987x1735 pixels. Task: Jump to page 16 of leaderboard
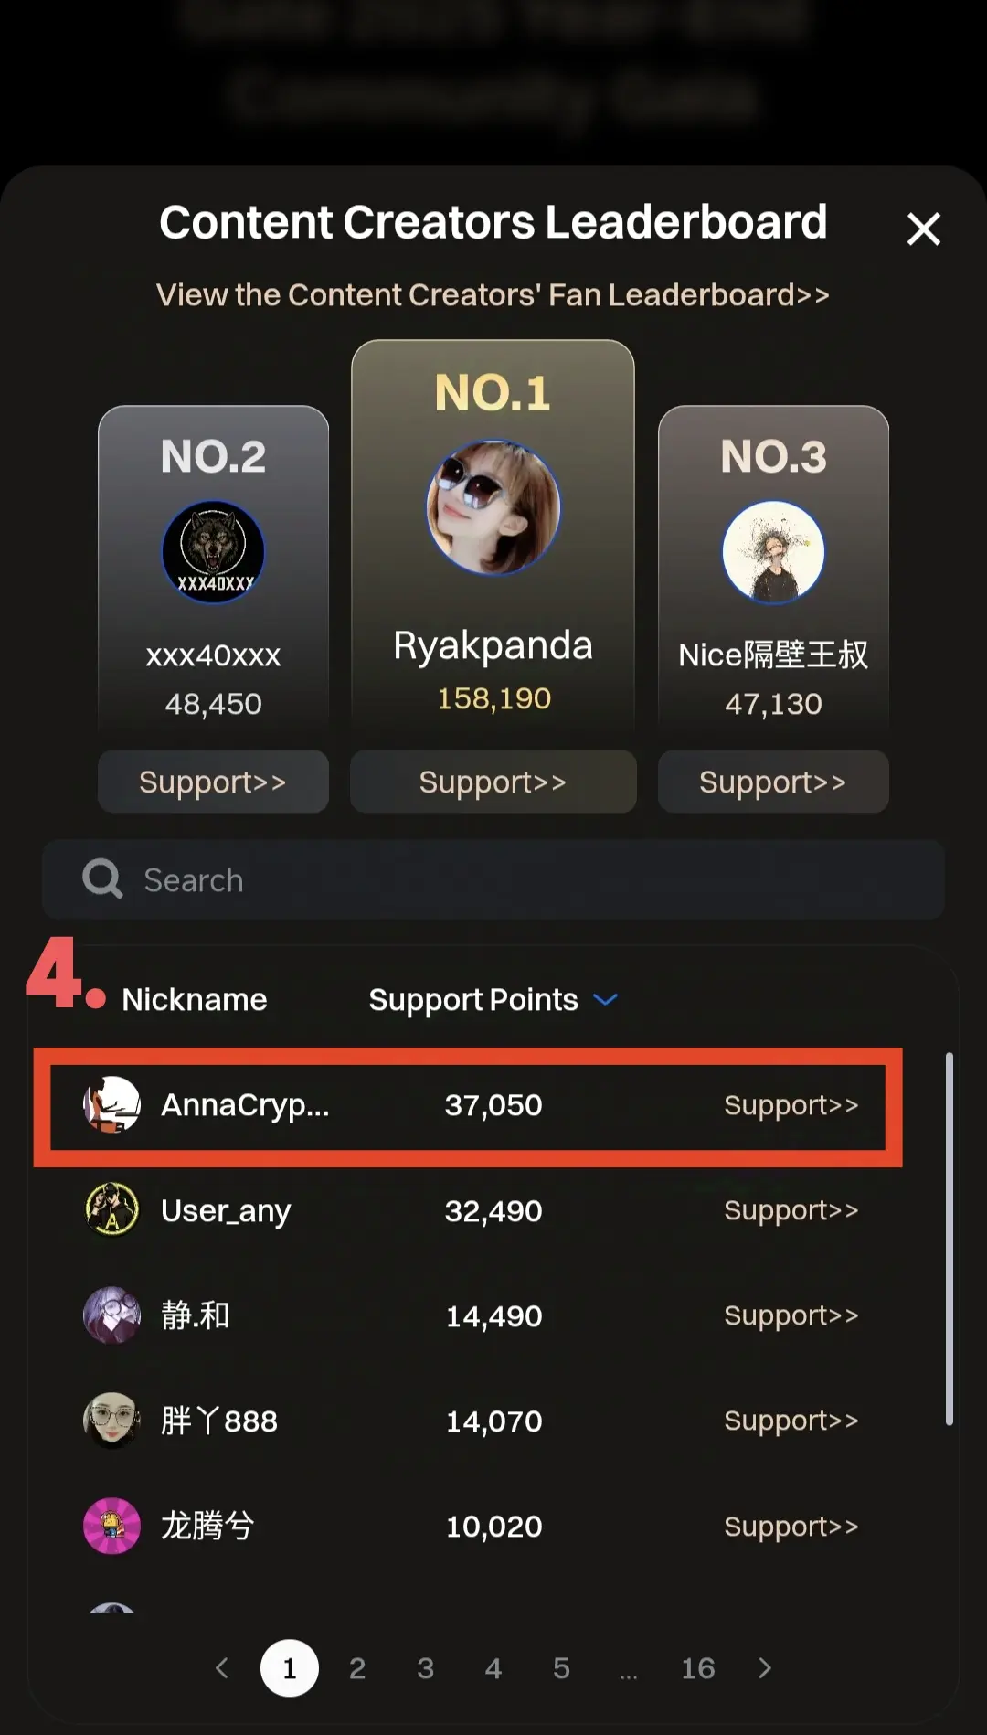pos(698,1668)
